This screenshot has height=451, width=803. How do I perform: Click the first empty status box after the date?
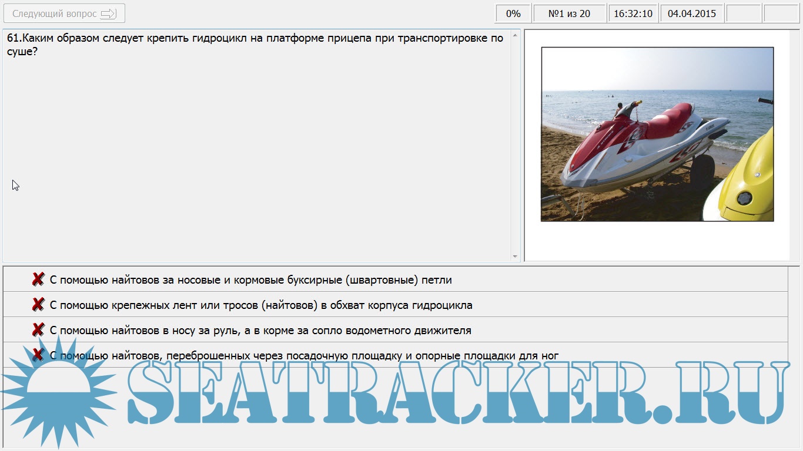point(744,14)
